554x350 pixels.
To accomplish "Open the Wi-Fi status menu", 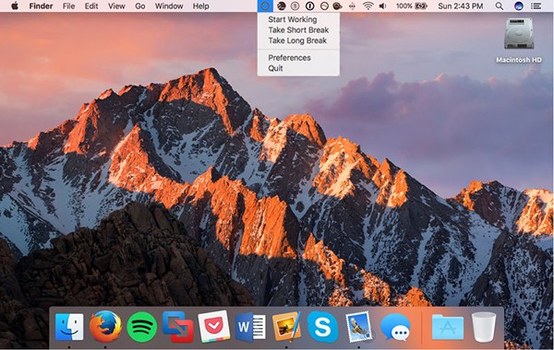I will tap(367, 6).
